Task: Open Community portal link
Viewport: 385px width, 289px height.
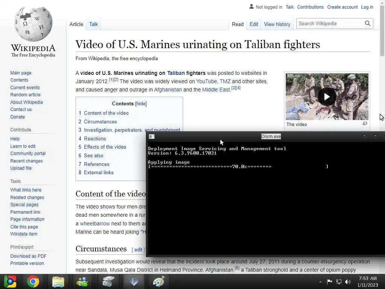Action: point(28,154)
